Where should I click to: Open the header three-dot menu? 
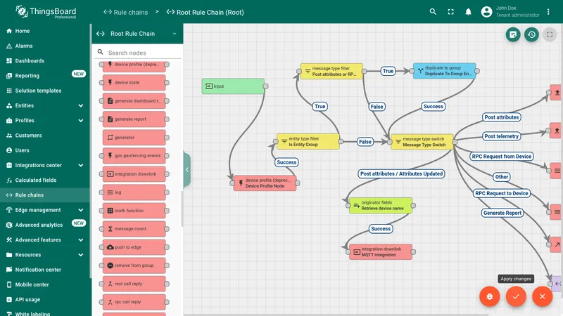pos(548,12)
